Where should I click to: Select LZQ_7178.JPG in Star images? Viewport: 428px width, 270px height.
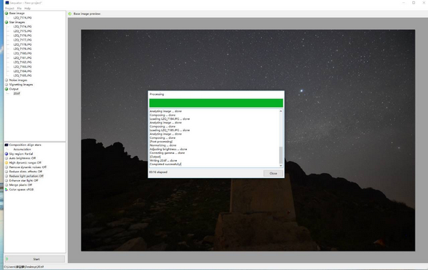[22, 44]
